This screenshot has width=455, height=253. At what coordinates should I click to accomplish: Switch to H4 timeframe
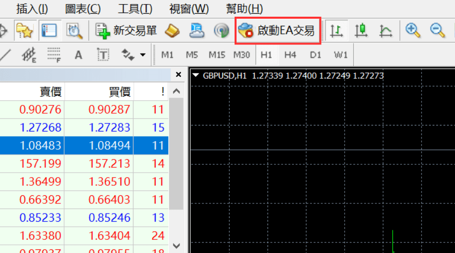[x=290, y=55]
